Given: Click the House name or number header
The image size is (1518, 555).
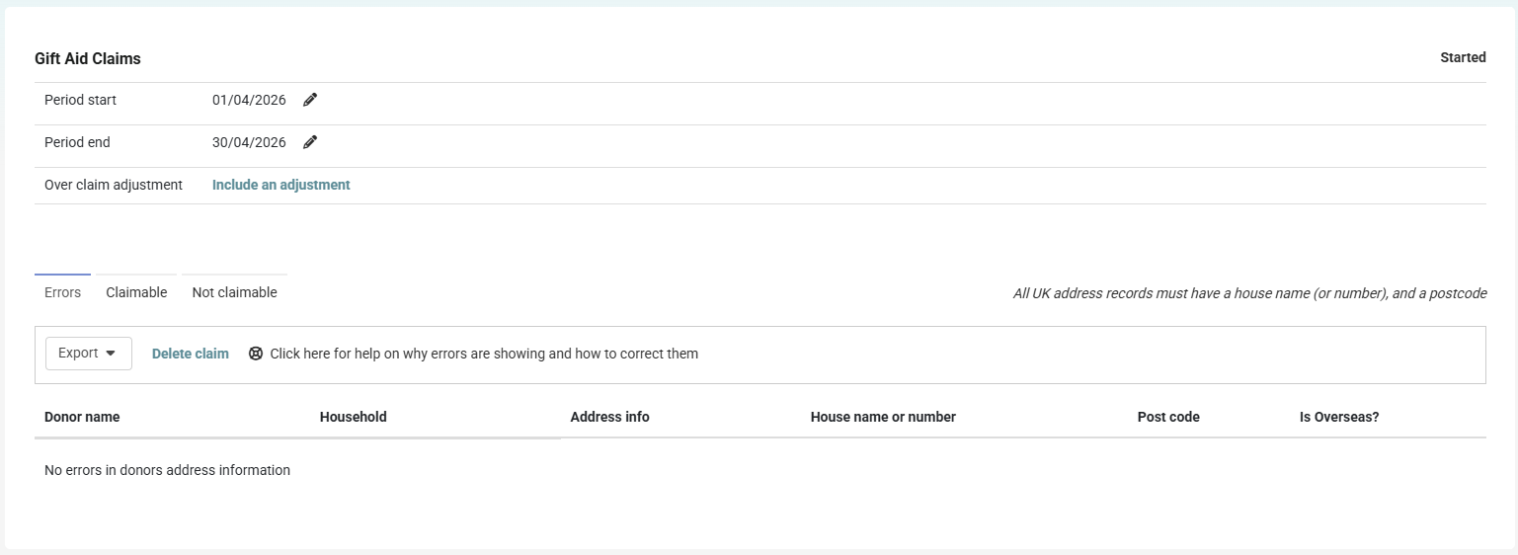Looking at the screenshot, I should (883, 417).
